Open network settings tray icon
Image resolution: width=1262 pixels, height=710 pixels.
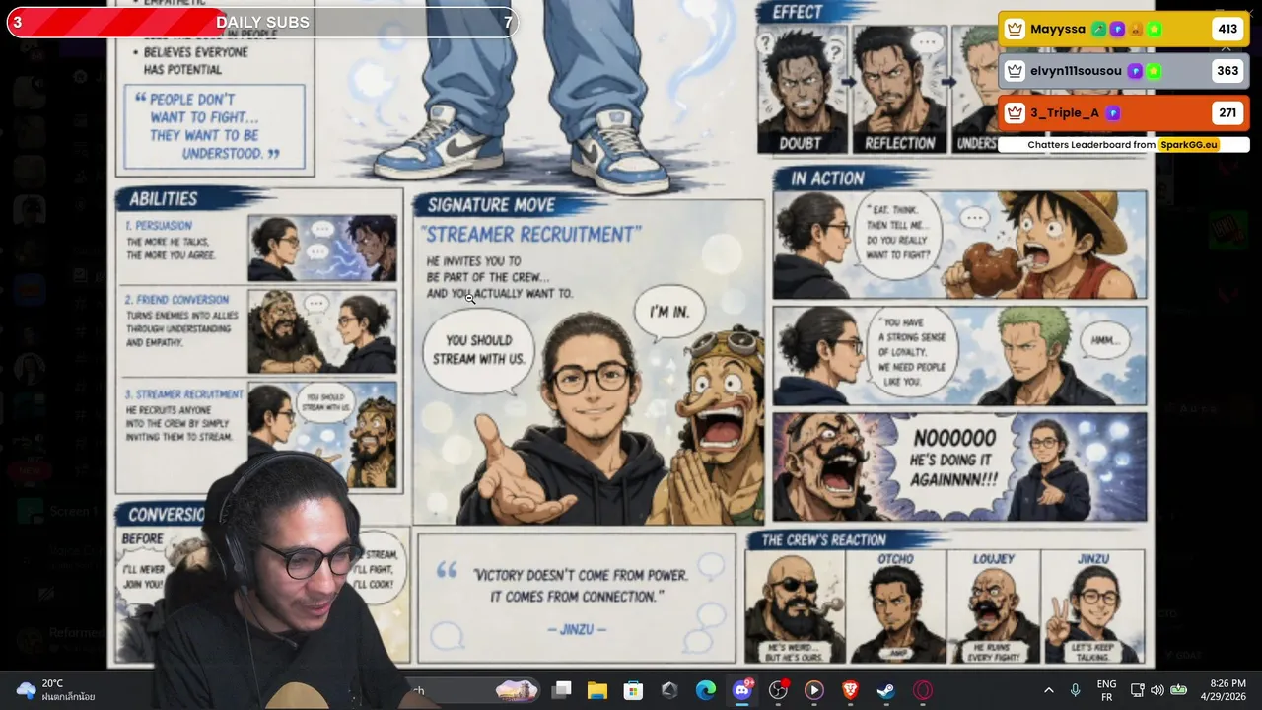pos(1137,689)
